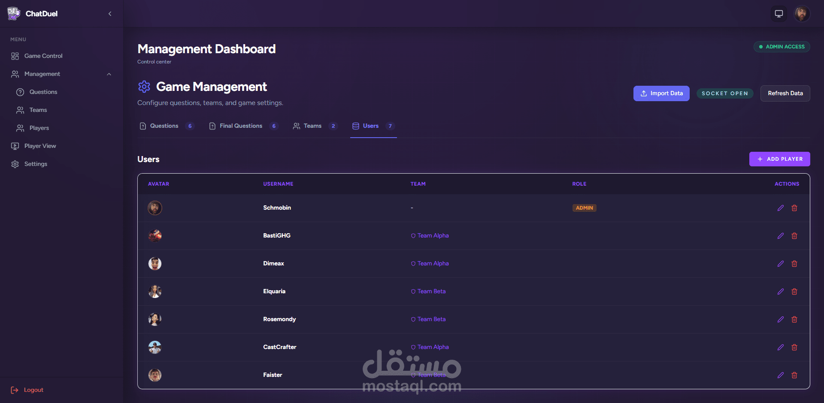Click the ADD PLAYER button
This screenshot has width=824, height=403.
pyautogui.click(x=779, y=159)
